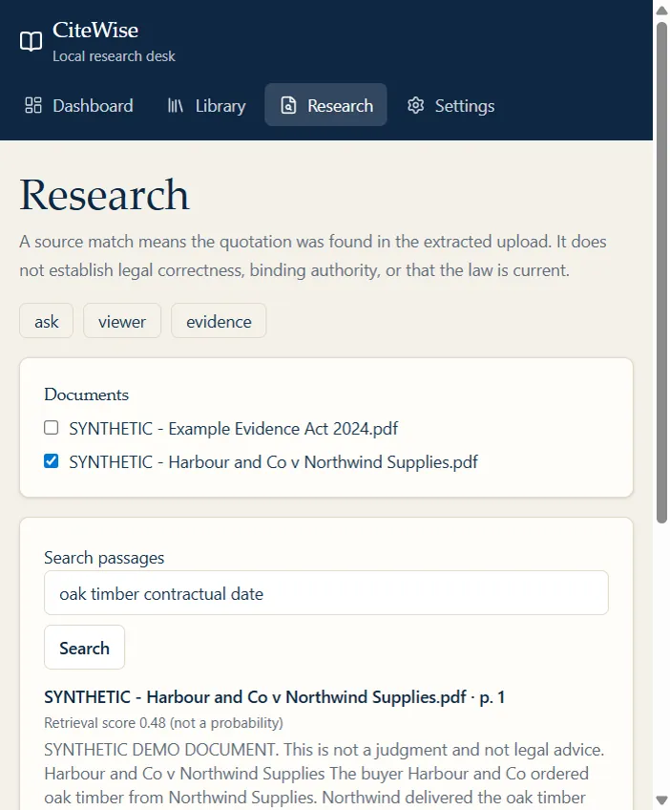This screenshot has width=670, height=810.
Task: Click the CiteWise open-book logo icon
Action: pos(31,41)
